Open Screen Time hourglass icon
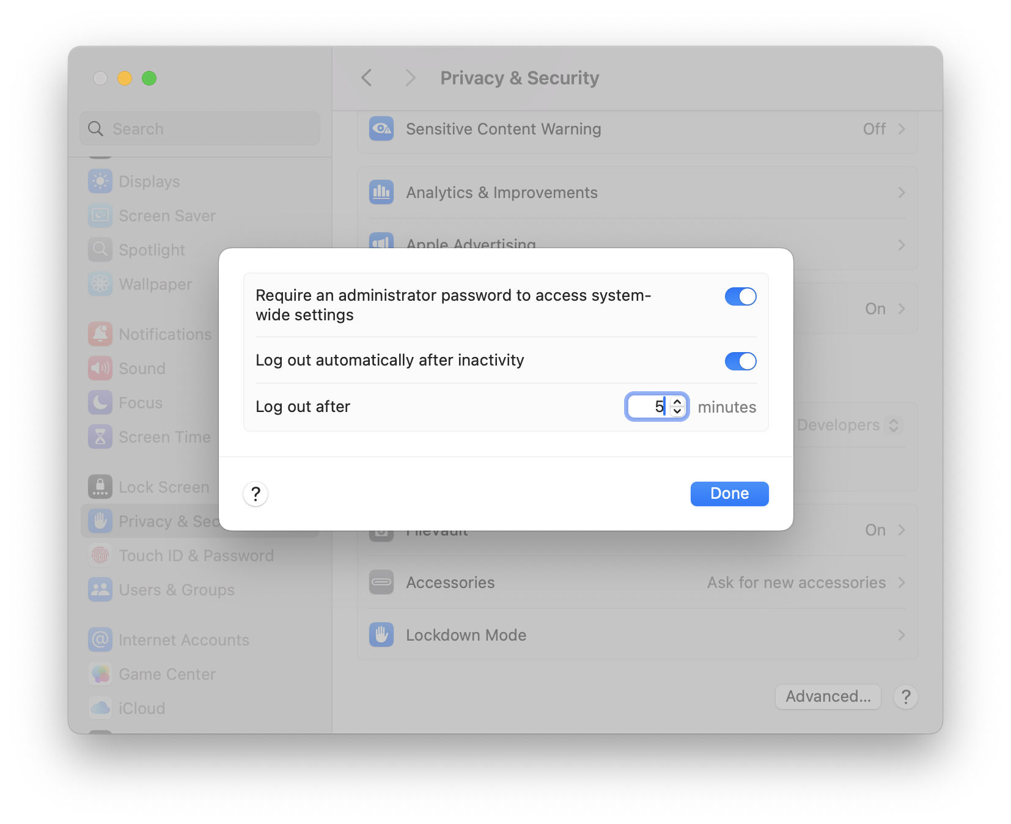Image resolution: width=1011 pixels, height=824 pixels. coord(100,436)
